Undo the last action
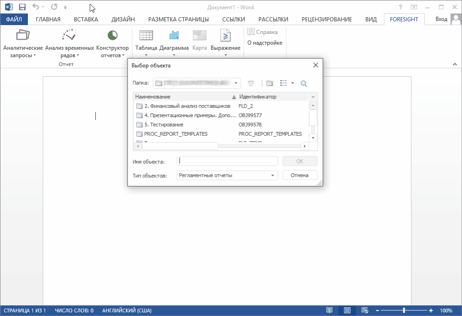Viewport: 462px width, 316px height. pyautogui.click(x=36, y=7)
